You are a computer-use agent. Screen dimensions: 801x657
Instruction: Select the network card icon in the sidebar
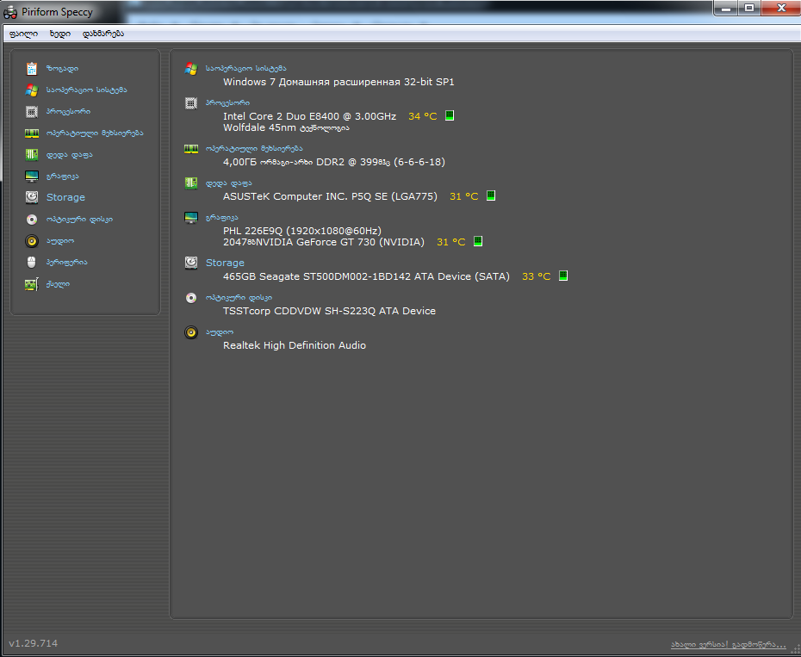coord(32,284)
